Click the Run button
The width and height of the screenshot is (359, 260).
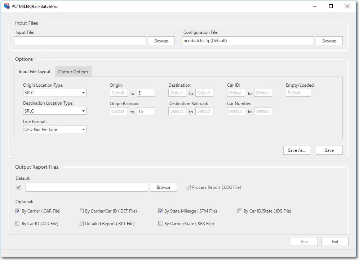coord(304,242)
